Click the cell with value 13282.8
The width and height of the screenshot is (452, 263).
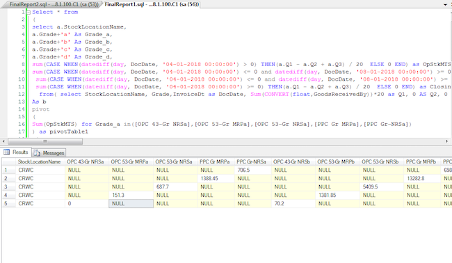422,179
